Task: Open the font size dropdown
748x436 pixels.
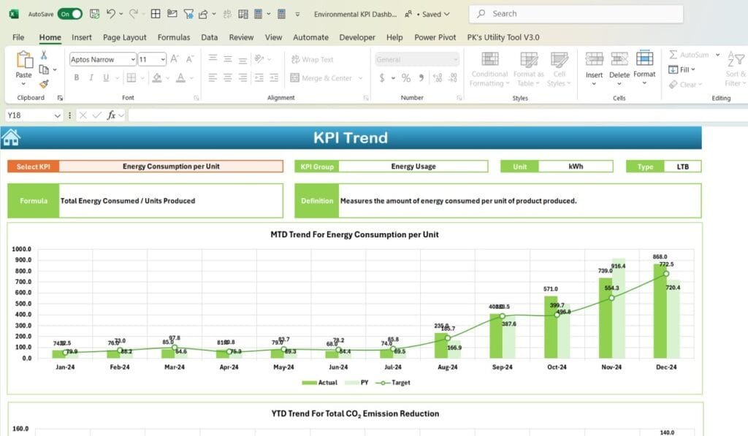Action: pyautogui.click(x=164, y=59)
